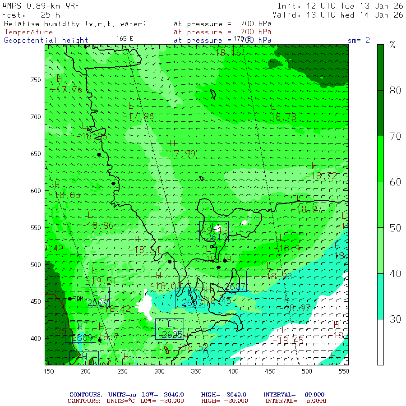Click the y-axis tick label 750

pyautogui.click(x=36, y=80)
